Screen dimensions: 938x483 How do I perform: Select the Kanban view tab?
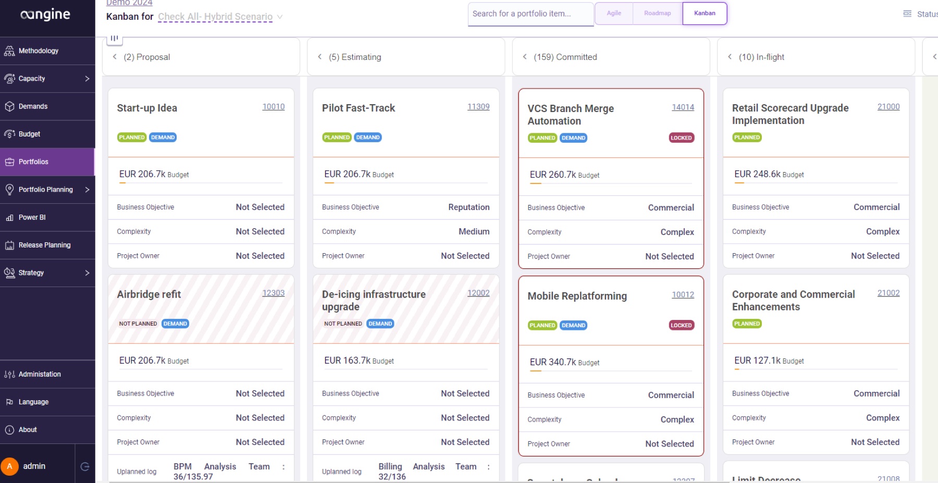pos(705,13)
